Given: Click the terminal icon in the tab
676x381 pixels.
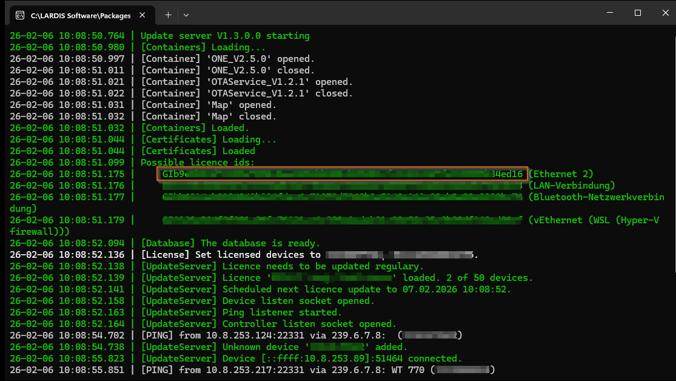Looking at the screenshot, I should [20, 14].
